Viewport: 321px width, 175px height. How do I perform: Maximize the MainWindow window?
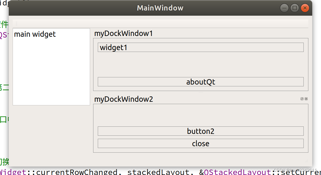(x=294, y=8)
